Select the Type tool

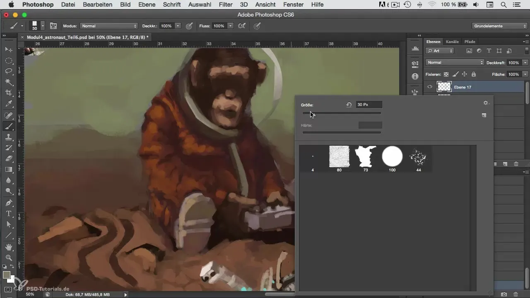8,214
